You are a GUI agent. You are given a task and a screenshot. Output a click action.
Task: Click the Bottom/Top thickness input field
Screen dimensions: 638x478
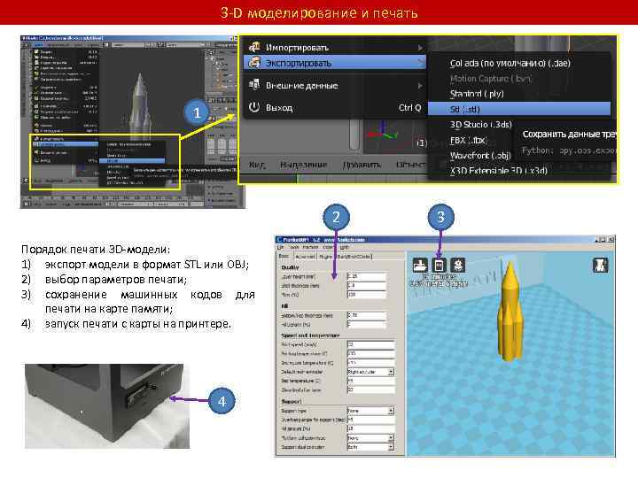point(367,315)
